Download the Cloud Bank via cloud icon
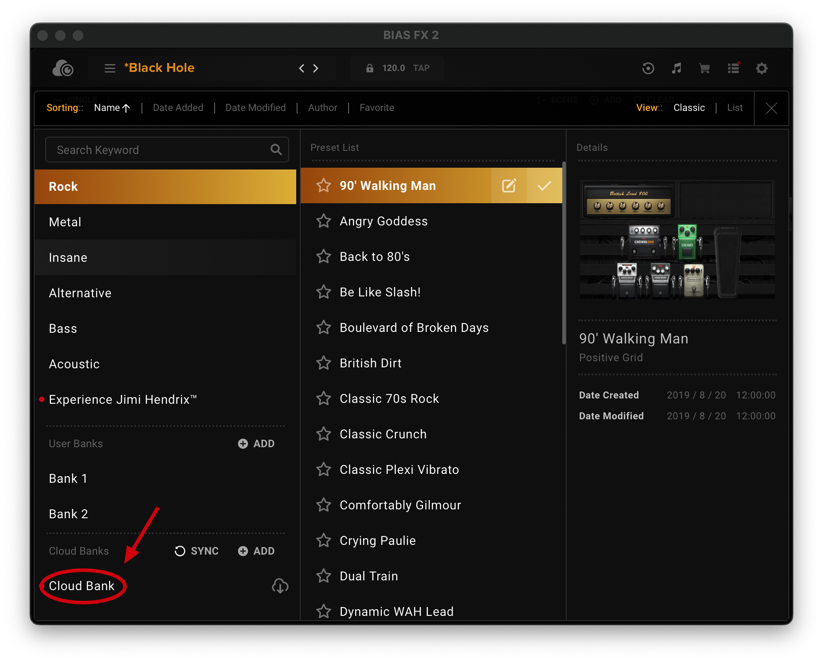The height and width of the screenshot is (662, 823). 280,586
